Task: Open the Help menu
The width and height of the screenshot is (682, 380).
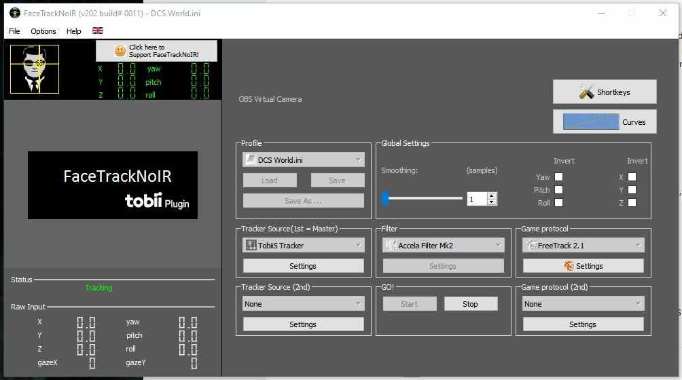Action: point(73,31)
